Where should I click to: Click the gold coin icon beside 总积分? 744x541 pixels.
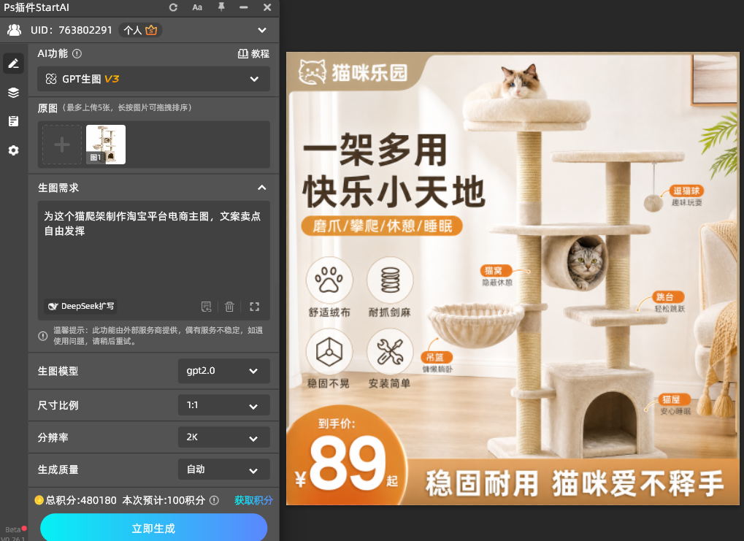[39, 499]
